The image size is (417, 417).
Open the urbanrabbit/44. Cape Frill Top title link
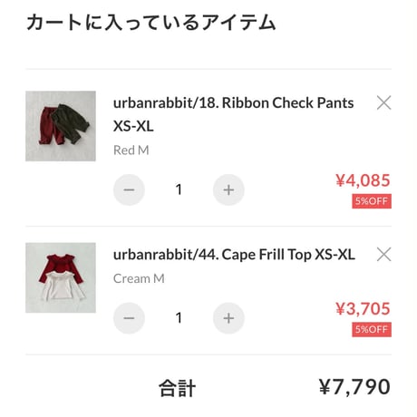[234, 255]
